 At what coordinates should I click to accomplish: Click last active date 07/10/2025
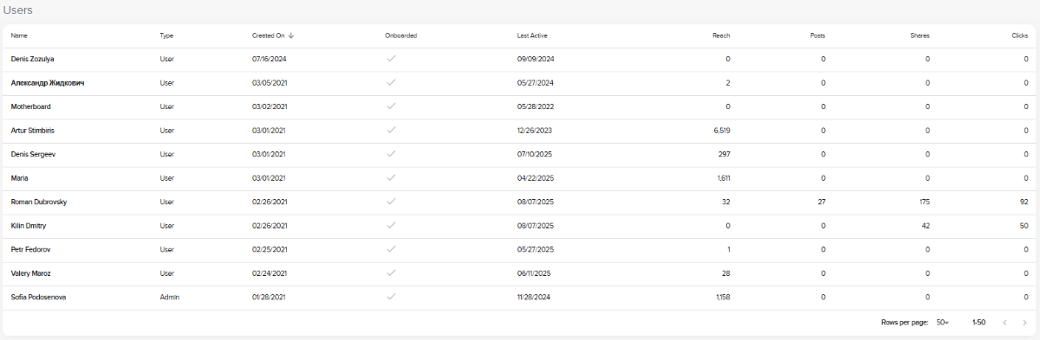pyautogui.click(x=535, y=154)
